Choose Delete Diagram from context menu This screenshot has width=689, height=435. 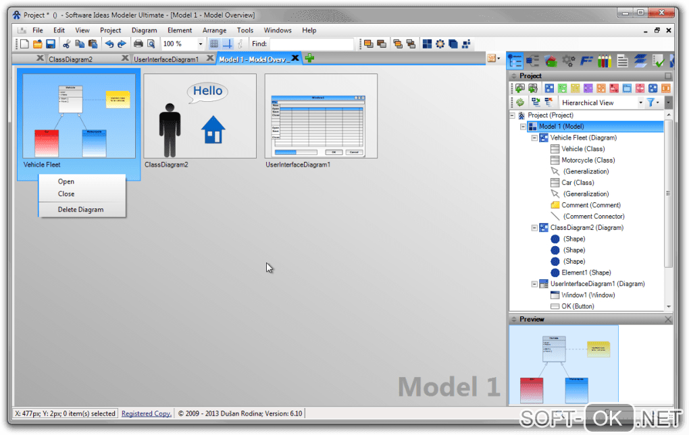(82, 210)
